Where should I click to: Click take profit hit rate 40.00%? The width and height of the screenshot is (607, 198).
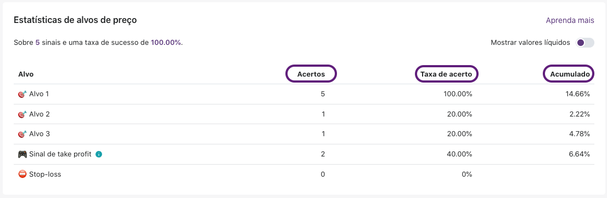(x=460, y=154)
